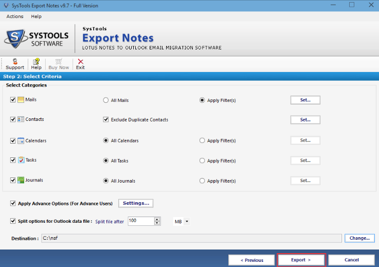The height and width of the screenshot is (267, 379).
Task: Select Apply Filter(s) for Calendars
Action: (202, 140)
